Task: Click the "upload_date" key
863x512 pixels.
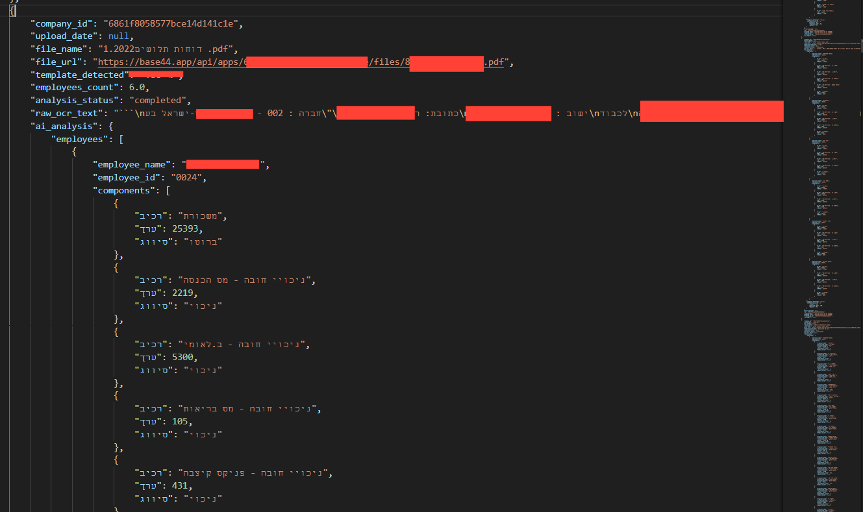Action: click(64, 36)
